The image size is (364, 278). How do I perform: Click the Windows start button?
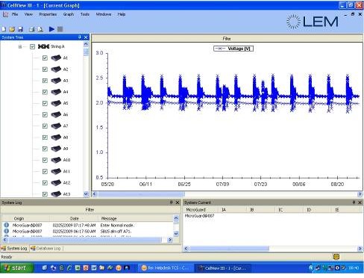click(x=16, y=268)
